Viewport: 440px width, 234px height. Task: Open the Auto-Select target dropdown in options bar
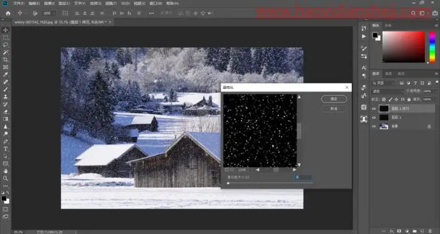49,13
